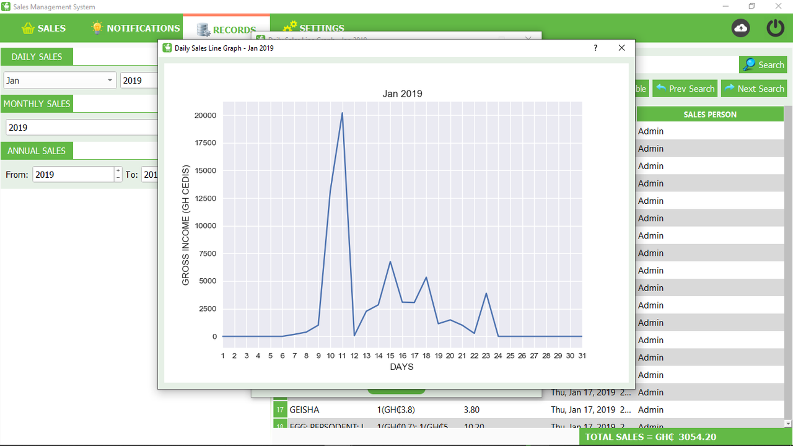Switch to the RECORDS tab
This screenshot has width=793, height=446.
click(x=226, y=28)
